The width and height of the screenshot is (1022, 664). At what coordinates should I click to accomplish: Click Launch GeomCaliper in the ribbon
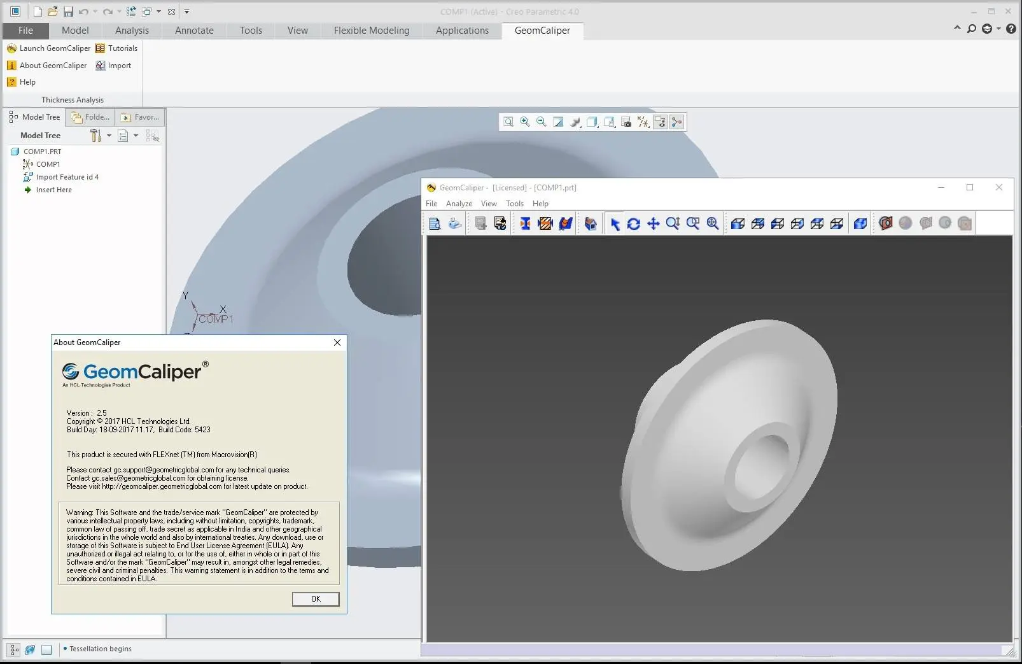pyautogui.click(x=49, y=48)
